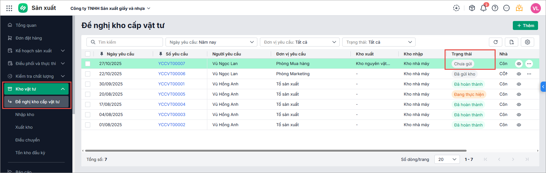The height and width of the screenshot is (173, 546).
Task: Open more options for YCCVT00006 row
Action: pos(529,74)
